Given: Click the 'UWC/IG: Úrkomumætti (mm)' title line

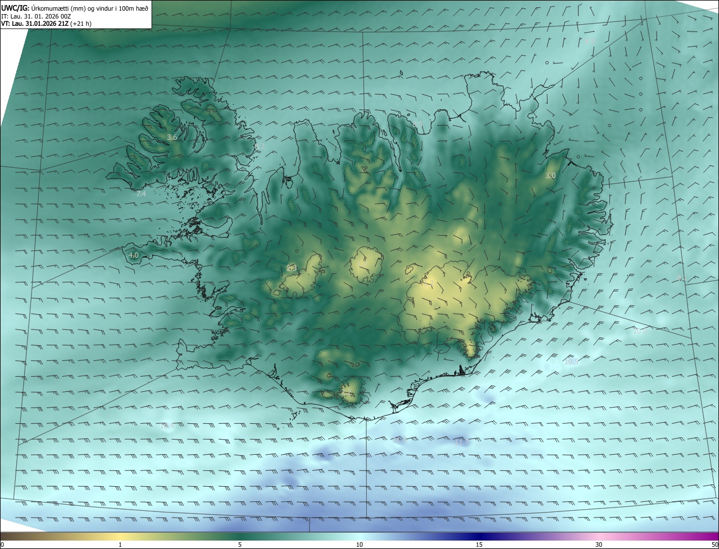Looking at the screenshot, I should [x=75, y=8].
